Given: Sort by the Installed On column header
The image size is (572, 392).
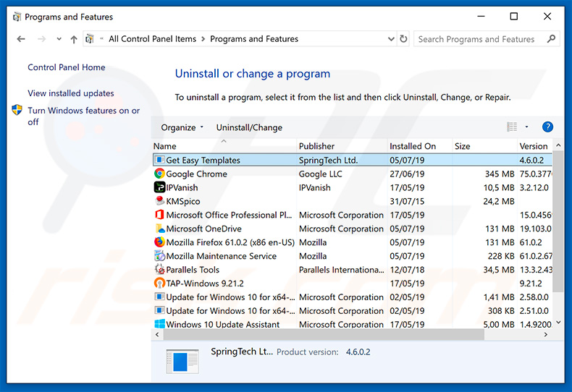Looking at the screenshot, I should 420,146.
